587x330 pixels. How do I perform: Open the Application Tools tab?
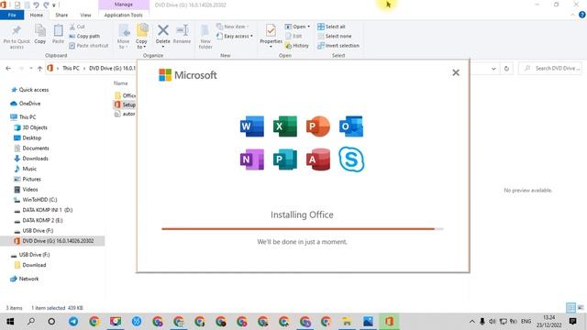[x=124, y=15]
